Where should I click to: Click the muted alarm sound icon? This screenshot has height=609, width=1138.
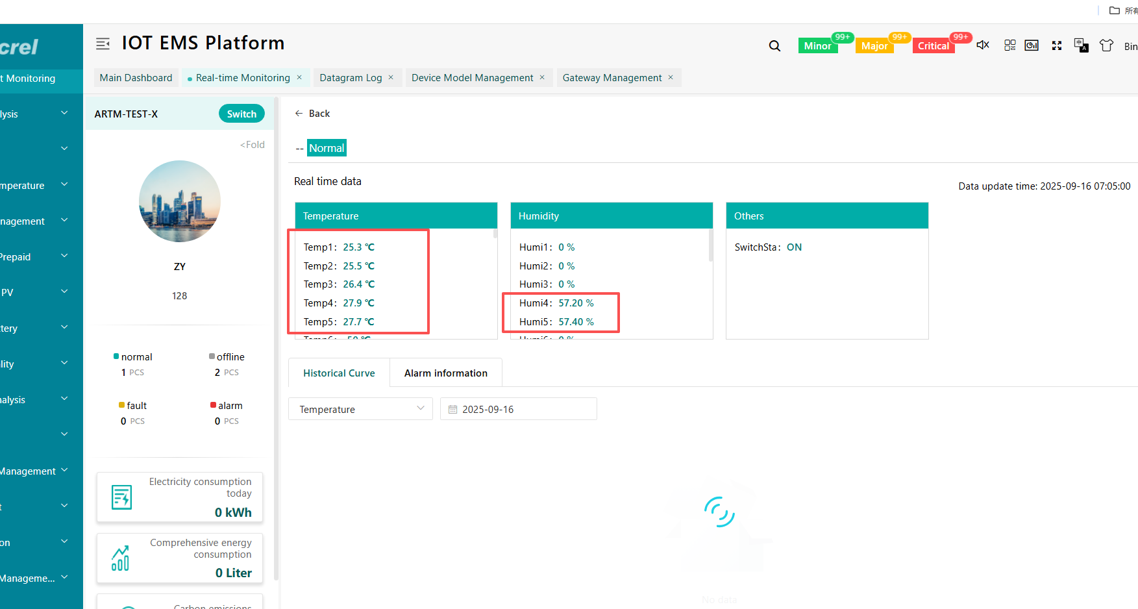coord(983,45)
